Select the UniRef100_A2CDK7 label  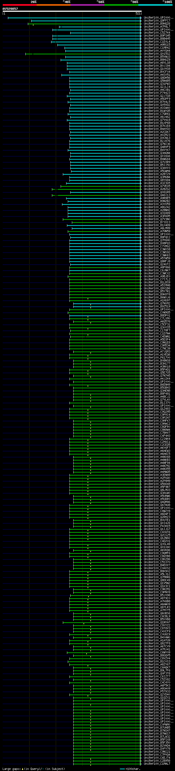coord(157,132)
